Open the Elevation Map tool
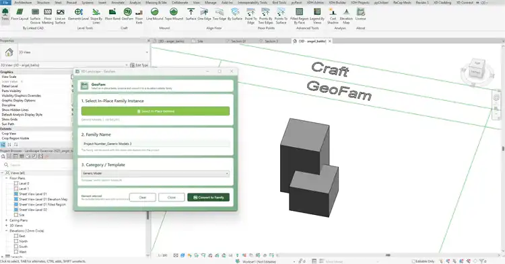The width and height of the screenshot is (505, 264). (x=346, y=16)
